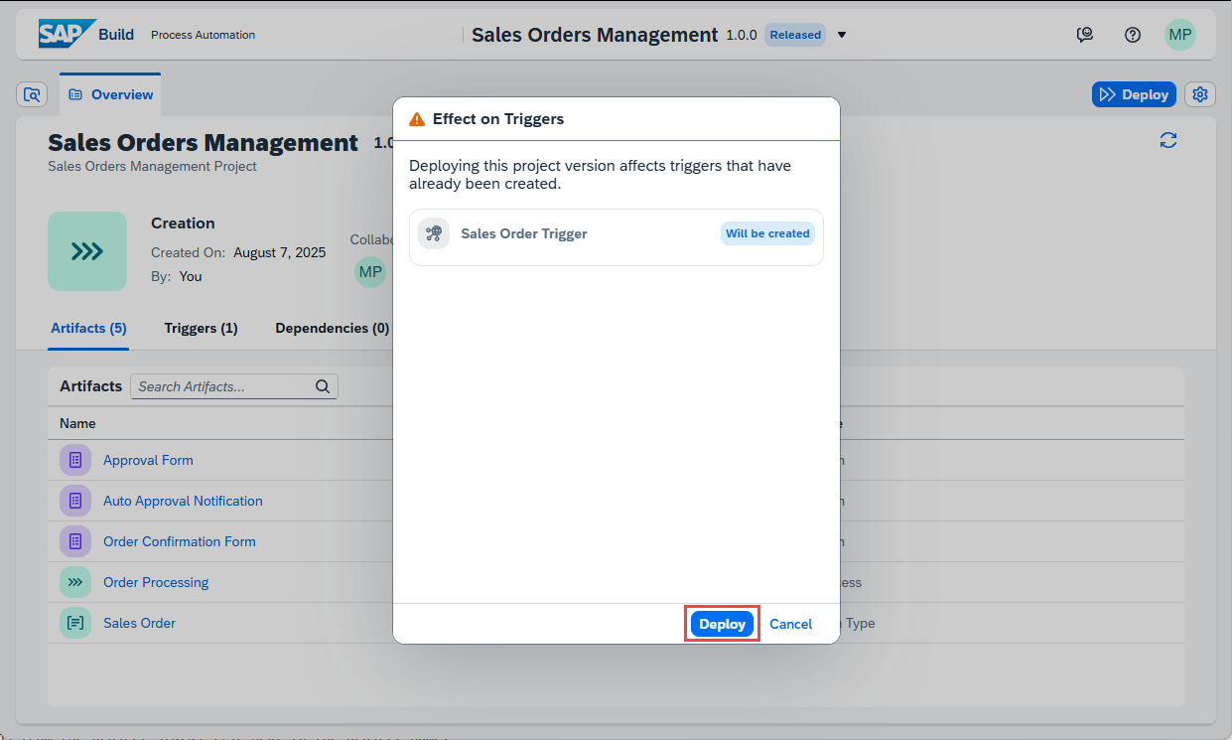Click the Order Processing process icon
Viewport: 1232px width, 740px height.
(x=75, y=582)
